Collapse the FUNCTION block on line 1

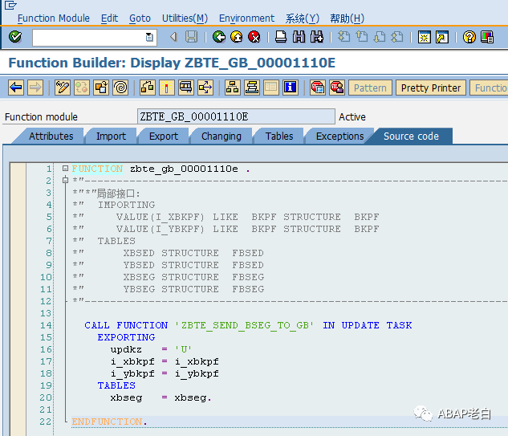[65, 169]
